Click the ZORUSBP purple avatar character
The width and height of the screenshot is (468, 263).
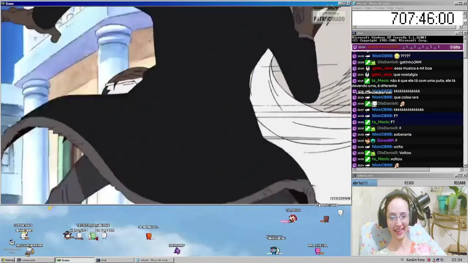pyautogui.click(x=177, y=251)
